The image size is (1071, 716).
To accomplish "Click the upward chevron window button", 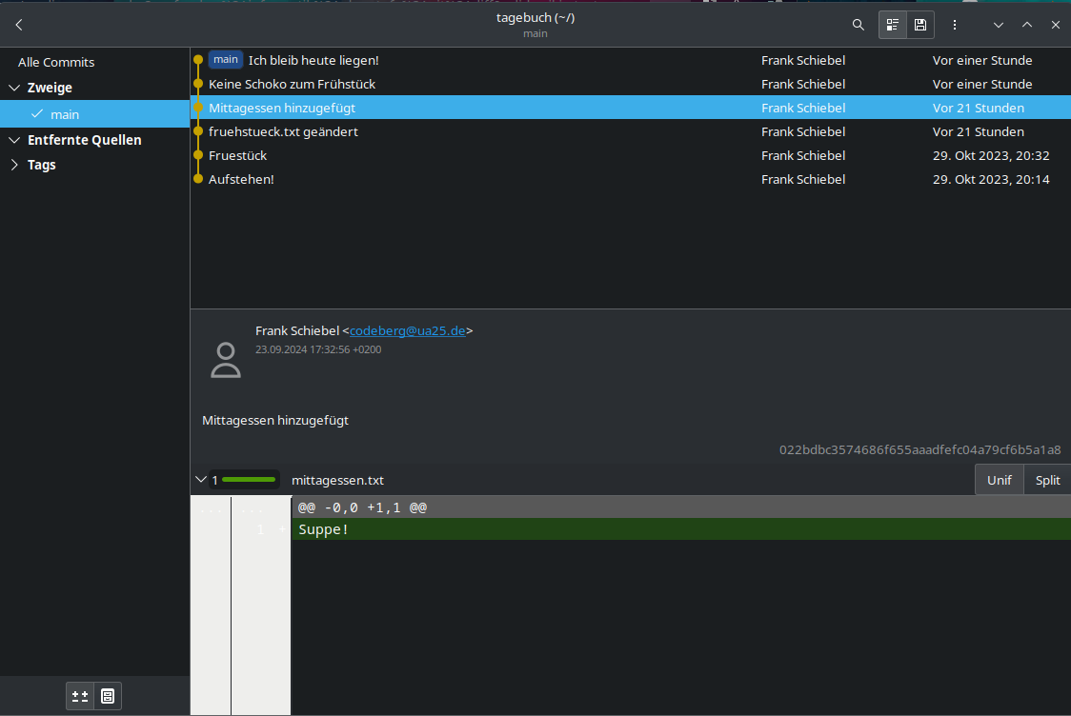I will [x=1026, y=25].
